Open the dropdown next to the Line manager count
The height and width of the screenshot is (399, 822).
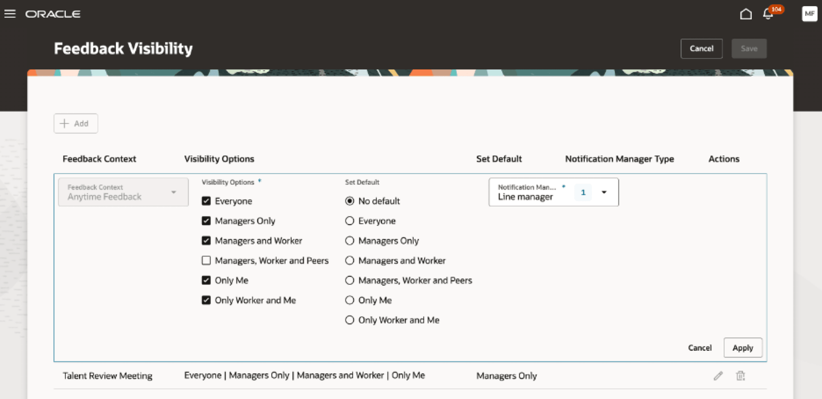click(x=604, y=192)
